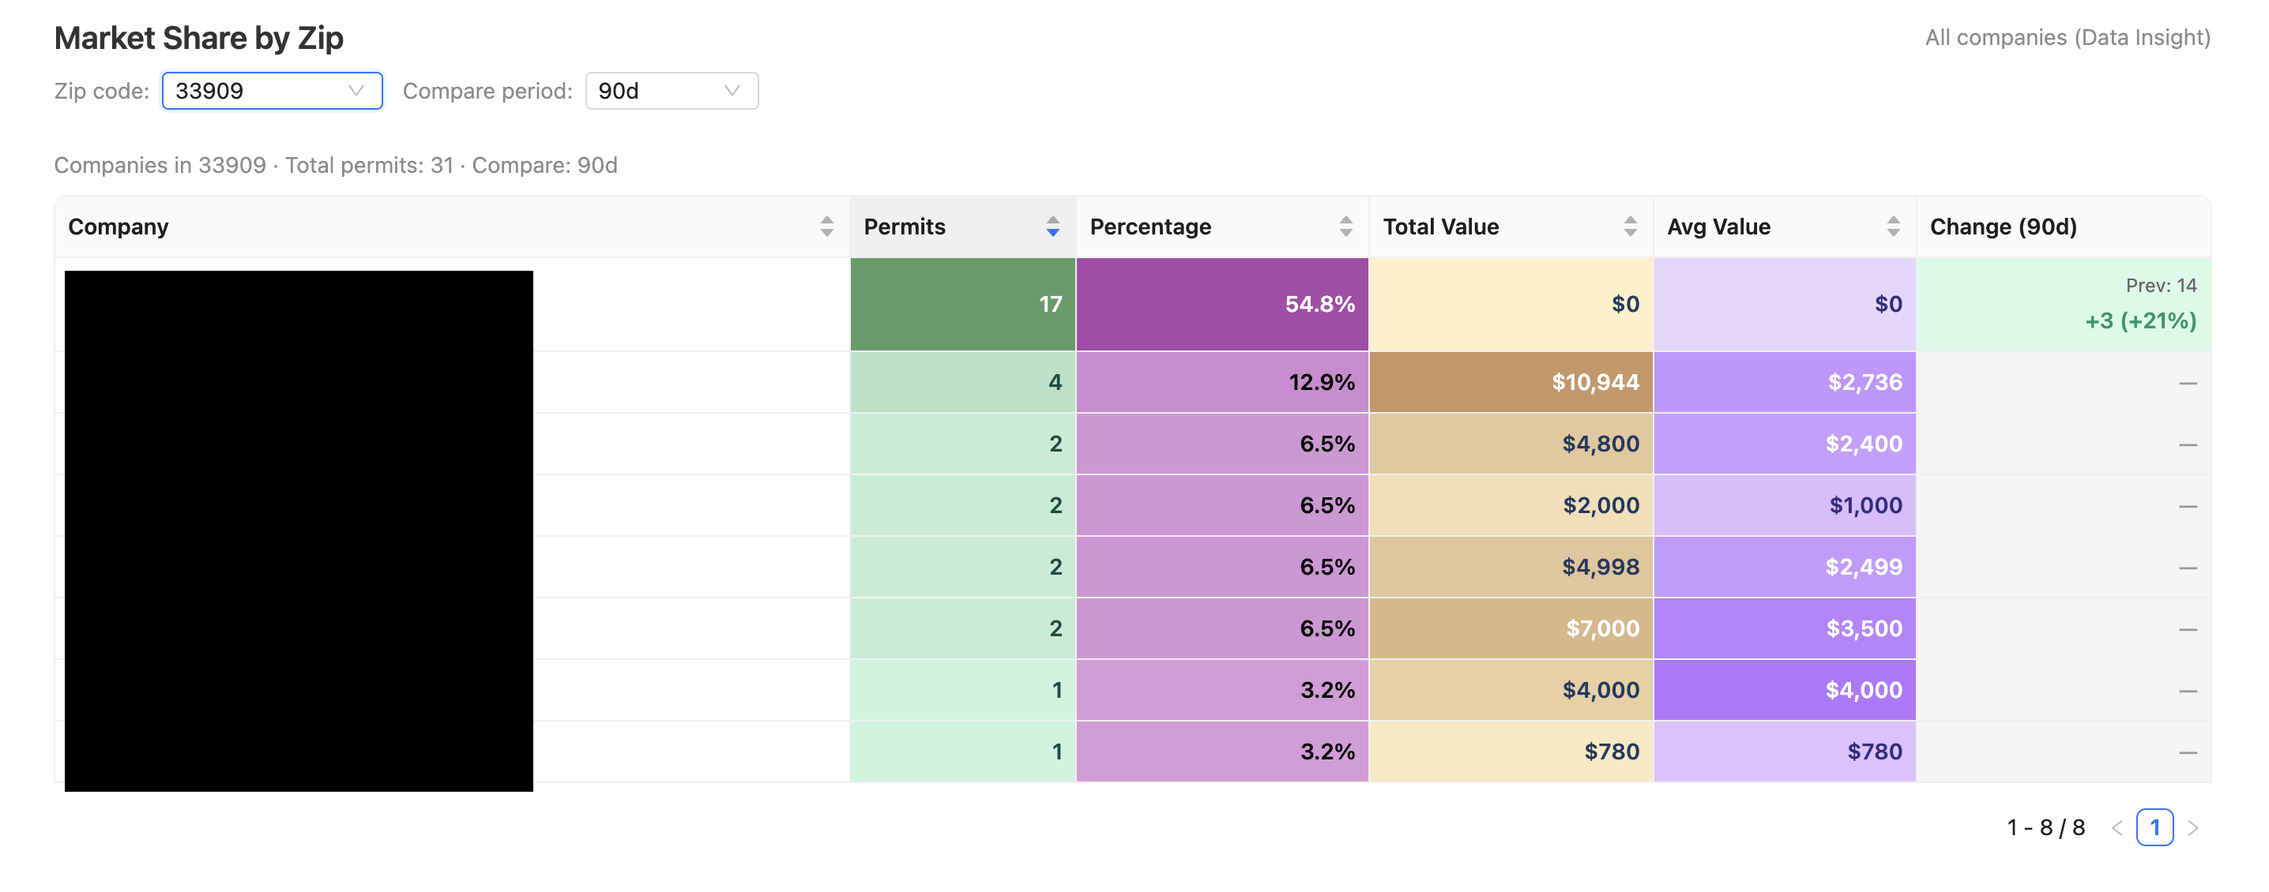Screen dimensions: 2269x892
Task: Click the +3 (+21%) change indicator
Action: click(x=2140, y=321)
